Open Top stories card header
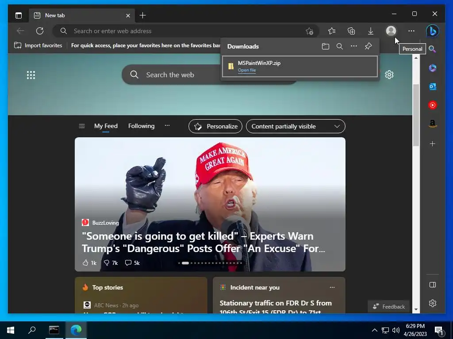Image resolution: width=453 pixels, height=339 pixels. pyautogui.click(x=107, y=287)
